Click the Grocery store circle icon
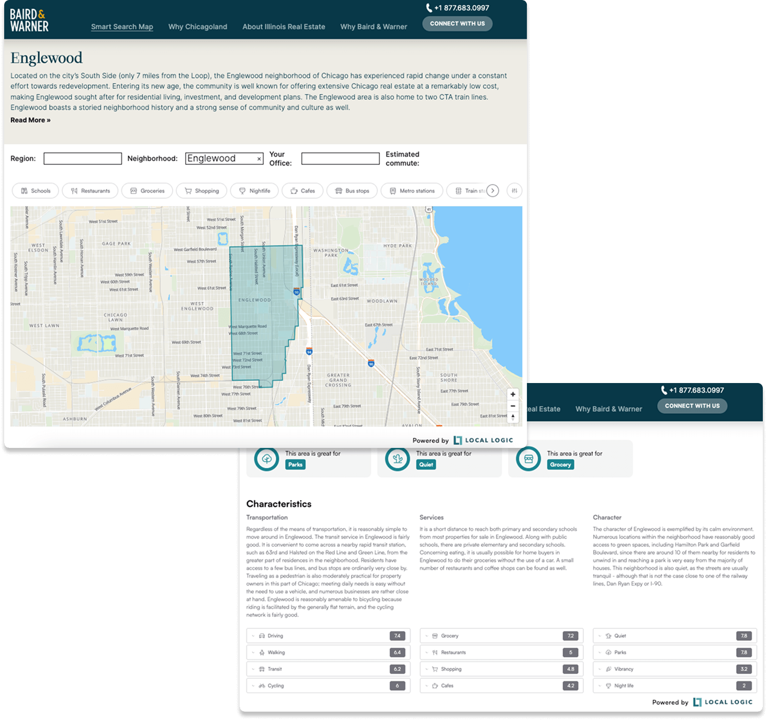Image resolution: width=767 pixels, height=720 pixels. coord(528,459)
